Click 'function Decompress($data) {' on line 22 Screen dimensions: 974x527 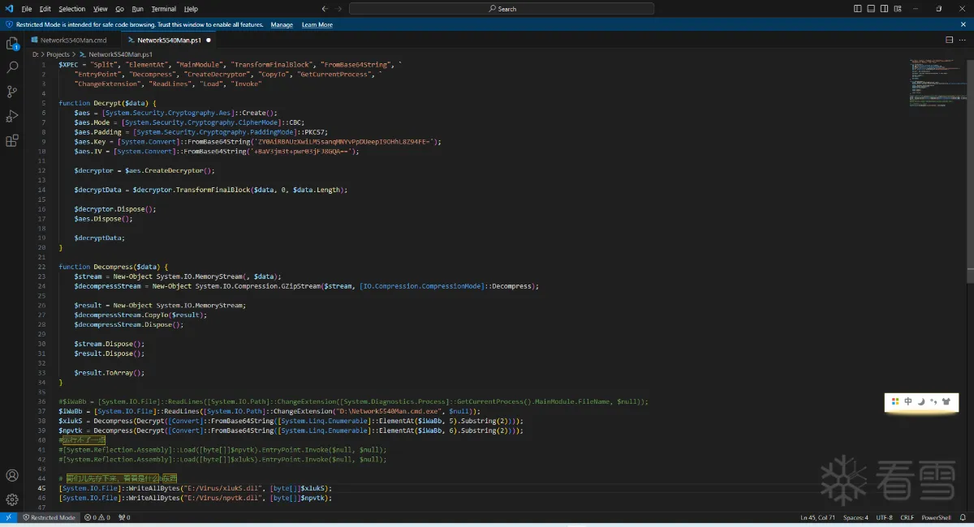click(114, 267)
